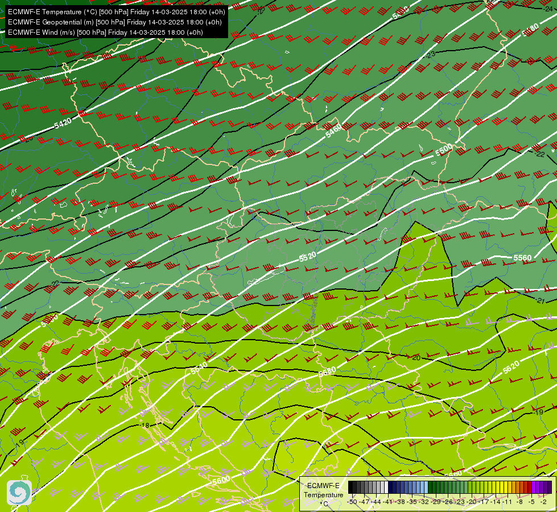Click the -50 tick in the colour scale

pos(352,502)
